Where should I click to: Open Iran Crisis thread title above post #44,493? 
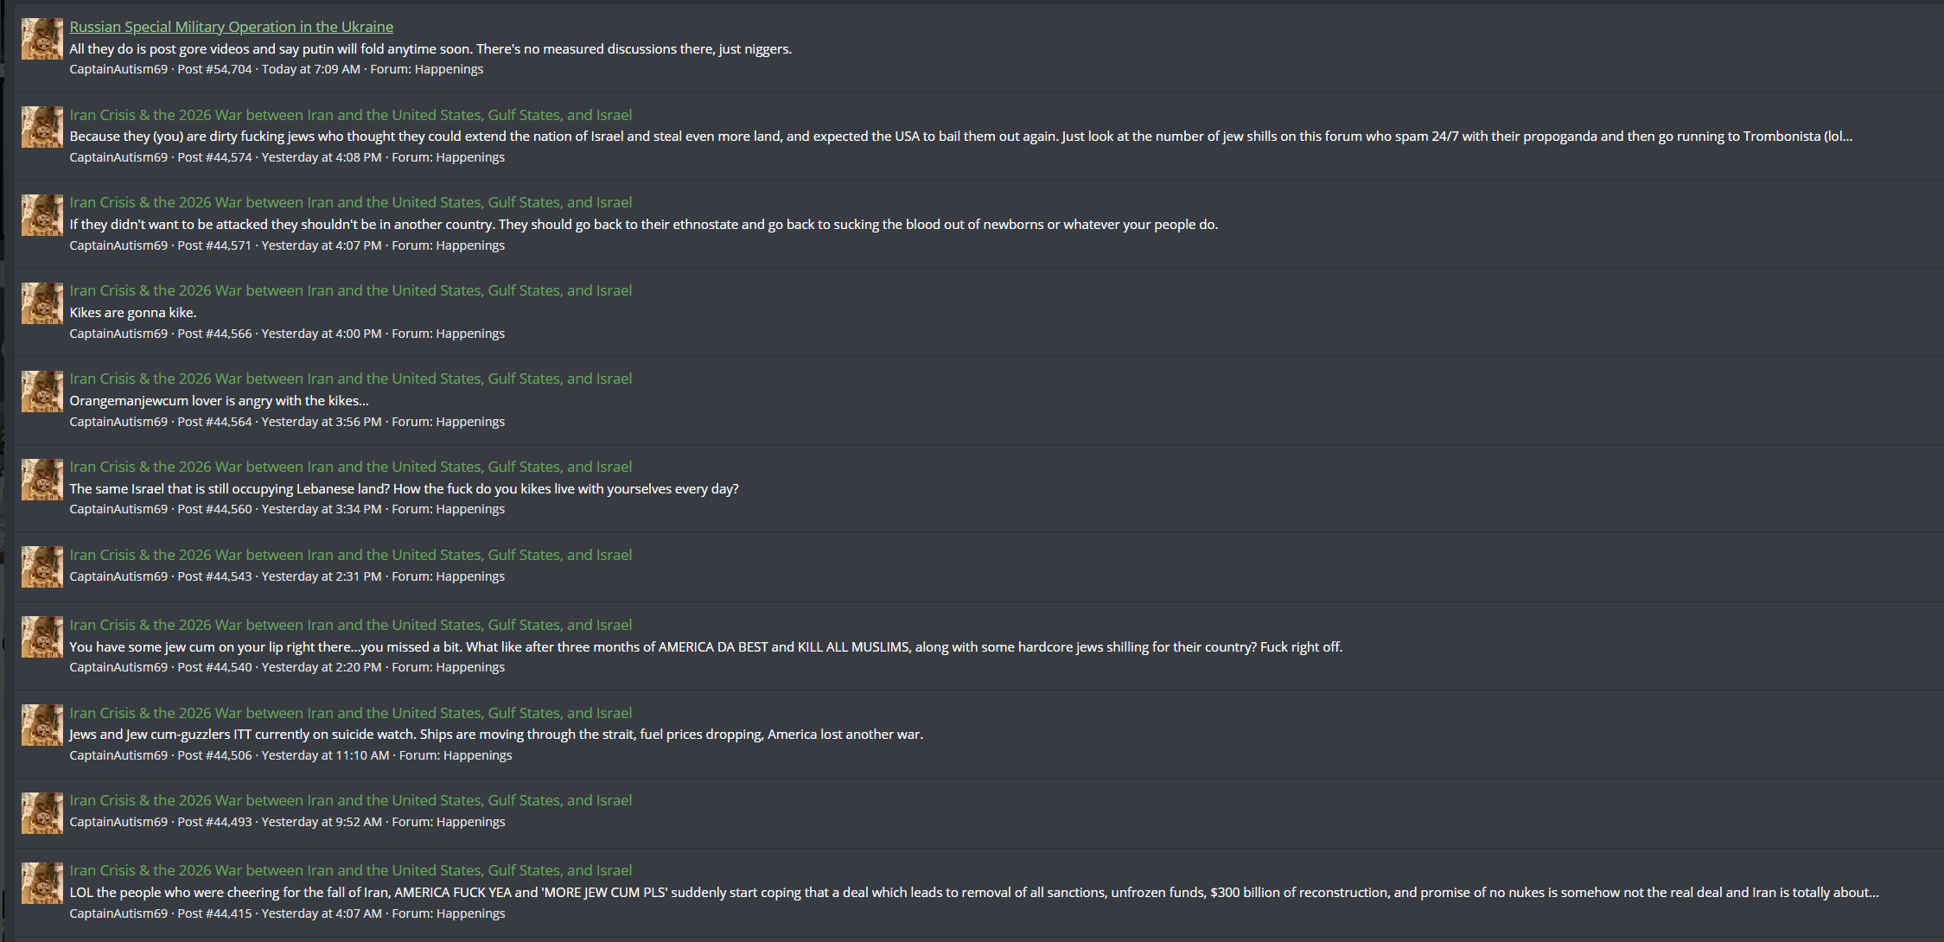click(350, 800)
